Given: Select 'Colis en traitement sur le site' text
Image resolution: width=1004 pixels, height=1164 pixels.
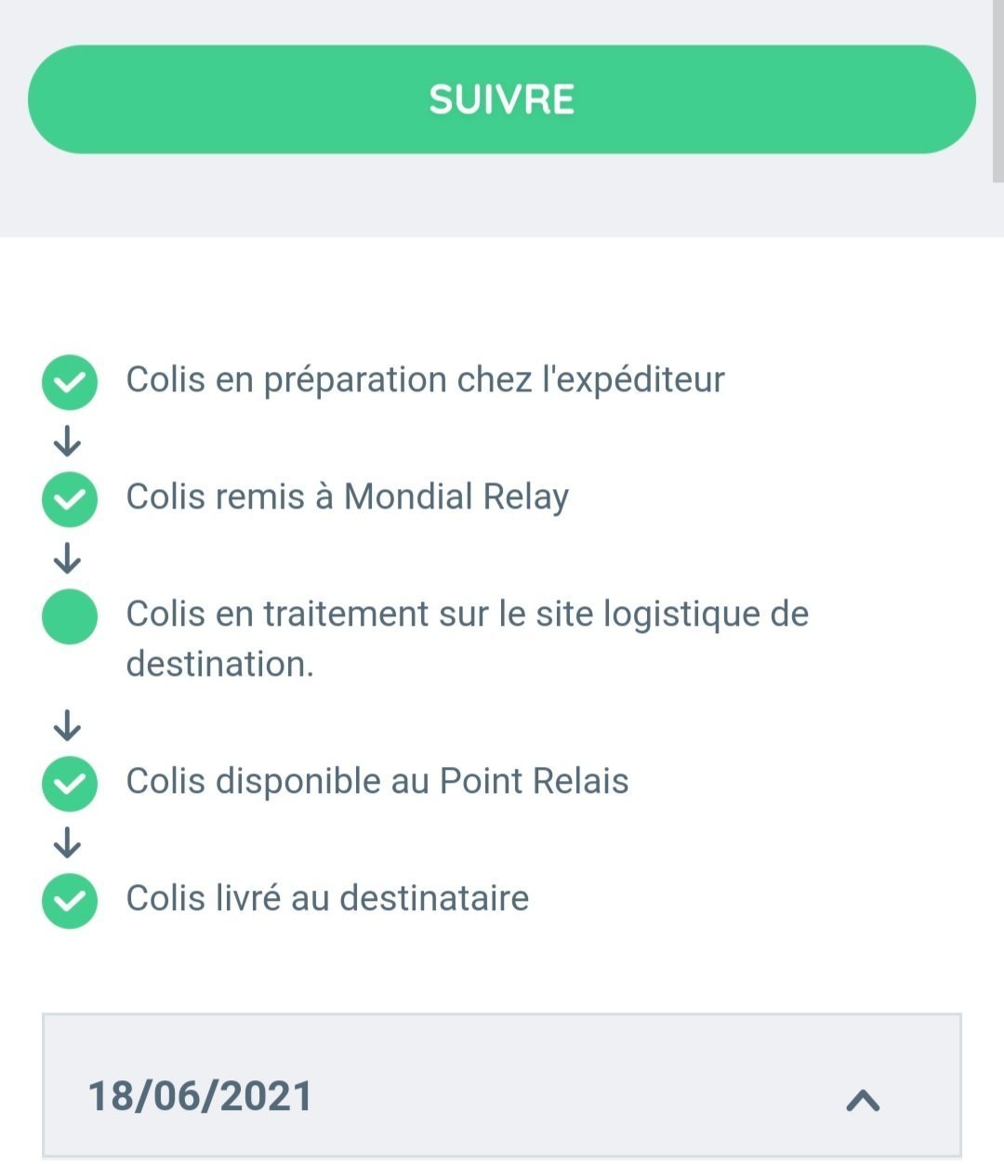Looking at the screenshot, I should pos(467,615).
